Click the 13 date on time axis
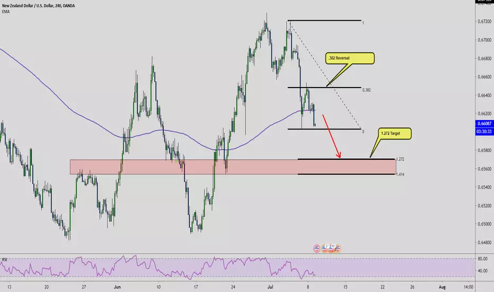Viewport: 494px width, 292px height. (9, 287)
